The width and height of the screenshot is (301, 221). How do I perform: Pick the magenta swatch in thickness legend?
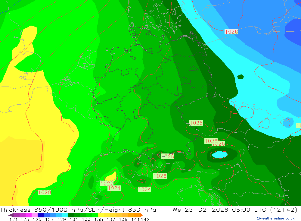[x=28, y=215]
